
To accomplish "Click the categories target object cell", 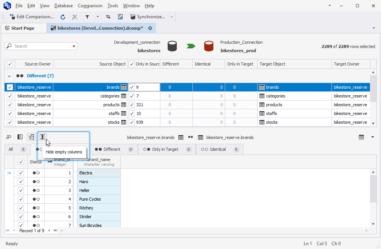I will click(x=294, y=96).
